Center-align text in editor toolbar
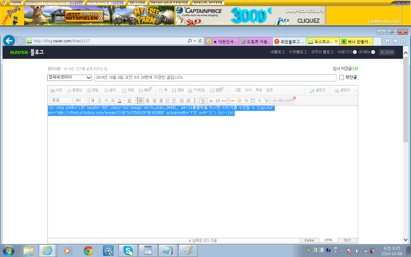This screenshot has height=257, width=411. click(x=147, y=101)
